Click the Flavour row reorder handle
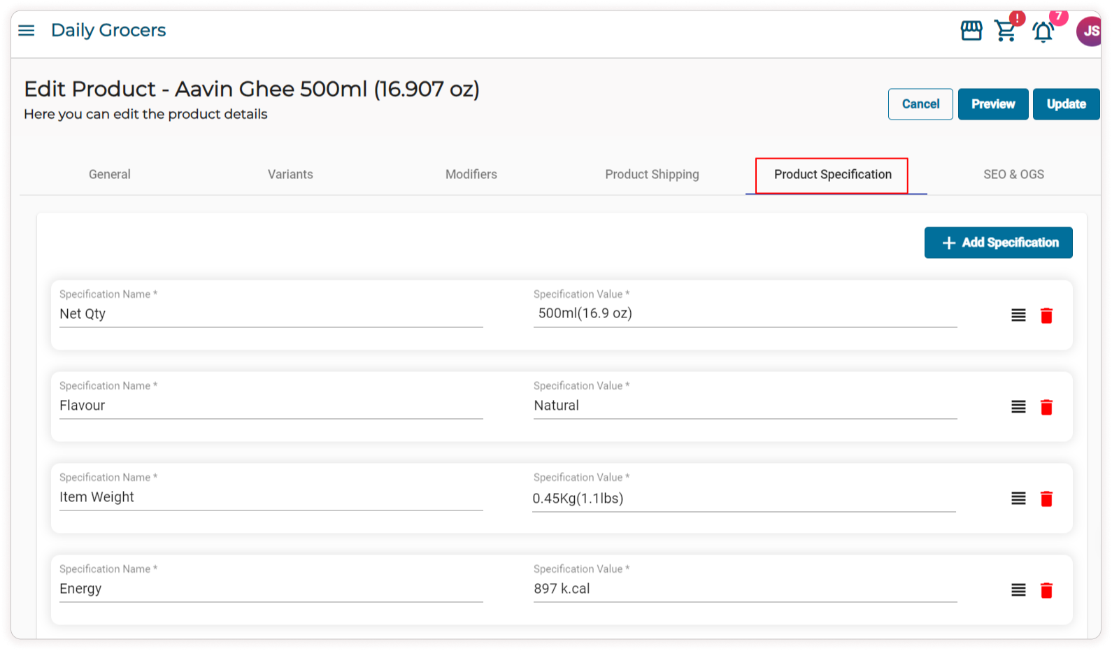This screenshot has height=651, width=1112. [x=1018, y=407]
